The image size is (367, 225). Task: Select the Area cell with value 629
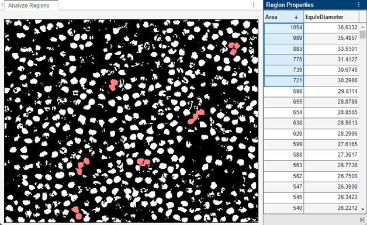click(x=283, y=134)
